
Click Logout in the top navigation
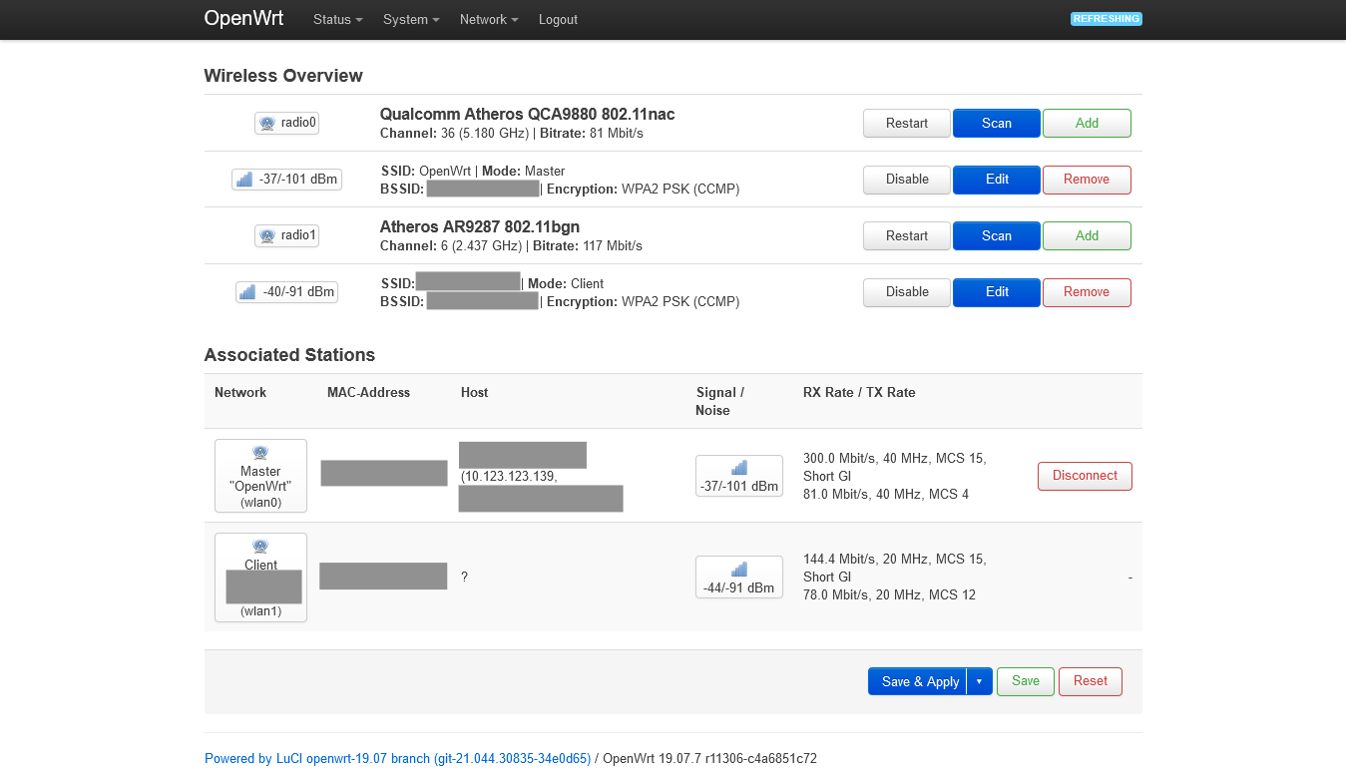(558, 19)
